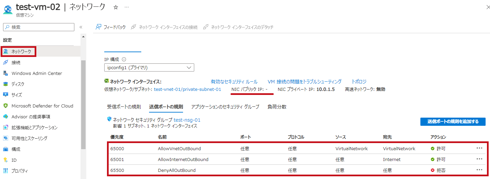
Task: Click the ネットワーク インターフェイス green icon
Action: [x=106, y=81]
